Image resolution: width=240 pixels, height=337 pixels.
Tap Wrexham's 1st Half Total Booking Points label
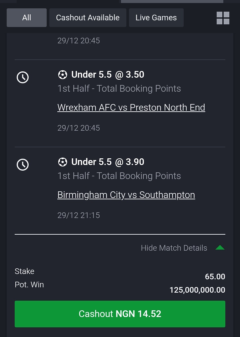point(119,89)
